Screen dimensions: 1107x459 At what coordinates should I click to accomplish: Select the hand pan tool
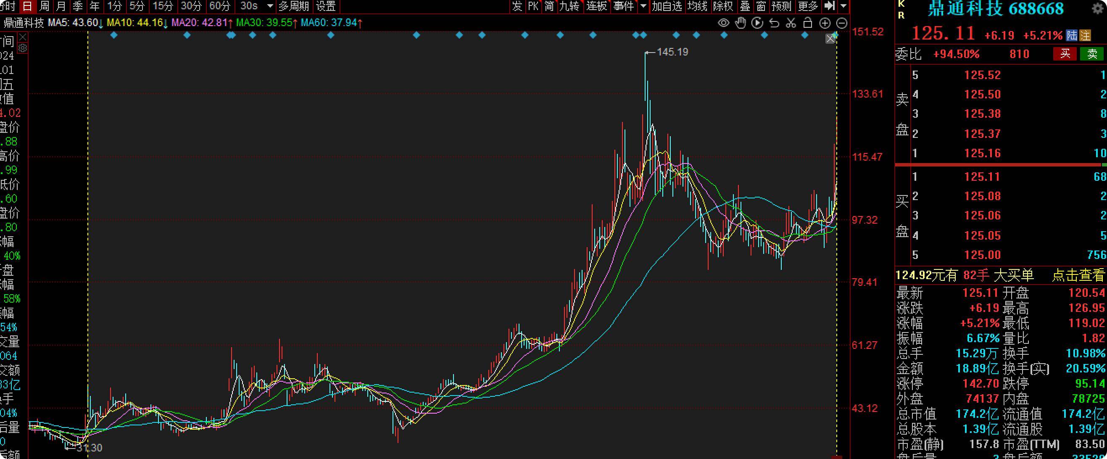[x=741, y=23]
